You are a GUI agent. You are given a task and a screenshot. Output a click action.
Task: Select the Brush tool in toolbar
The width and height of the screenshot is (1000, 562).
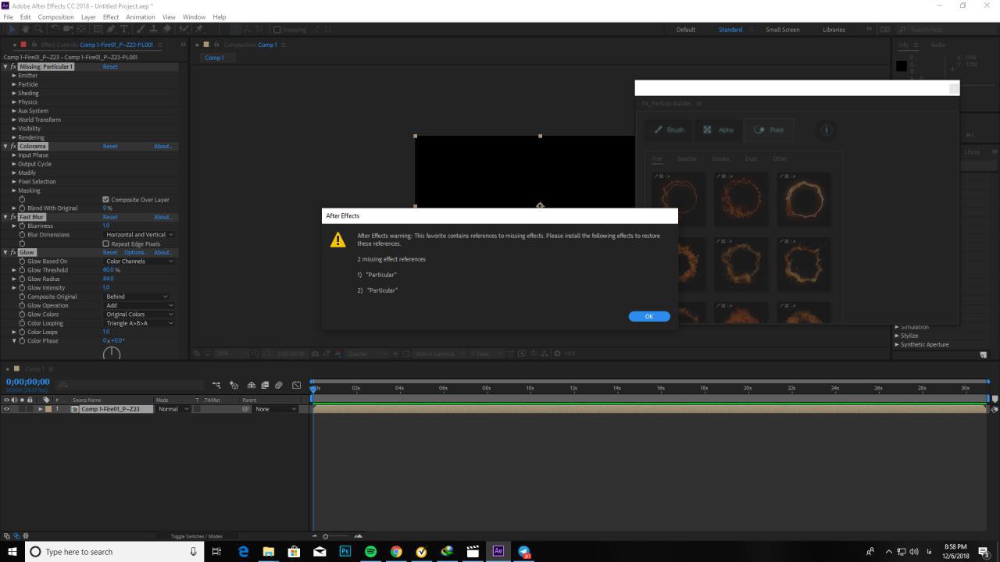pos(141,29)
